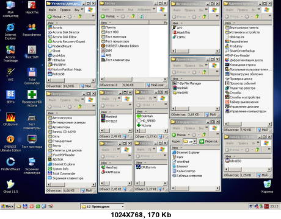Select the Total Commander desktop icon
The width and height of the screenshot is (281, 219).
click(32, 76)
